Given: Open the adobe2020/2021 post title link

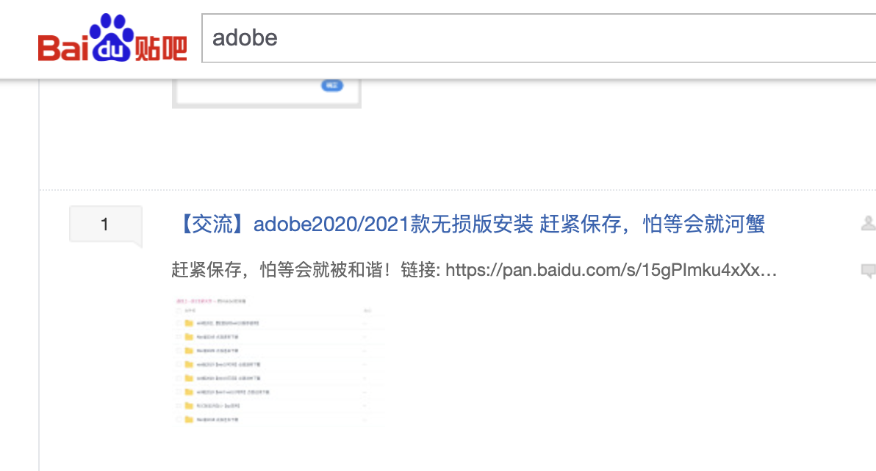Looking at the screenshot, I should pyautogui.click(x=471, y=224).
